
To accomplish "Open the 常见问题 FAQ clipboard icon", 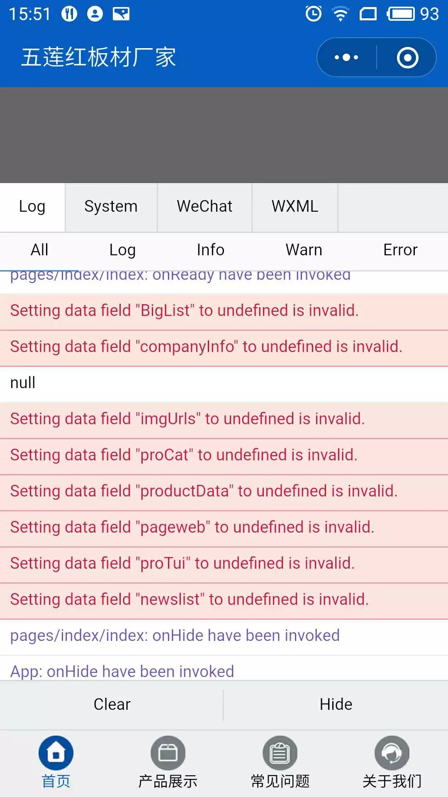I will (x=280, y=753).
